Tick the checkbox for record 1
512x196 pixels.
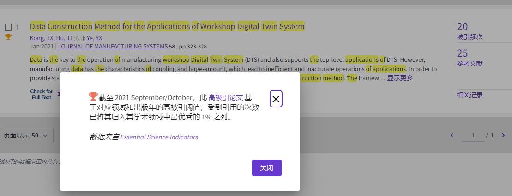pos(8,27)
